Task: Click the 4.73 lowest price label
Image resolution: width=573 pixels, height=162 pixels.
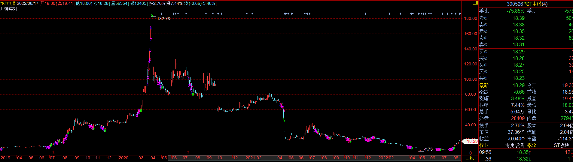Action: [428, 149]
